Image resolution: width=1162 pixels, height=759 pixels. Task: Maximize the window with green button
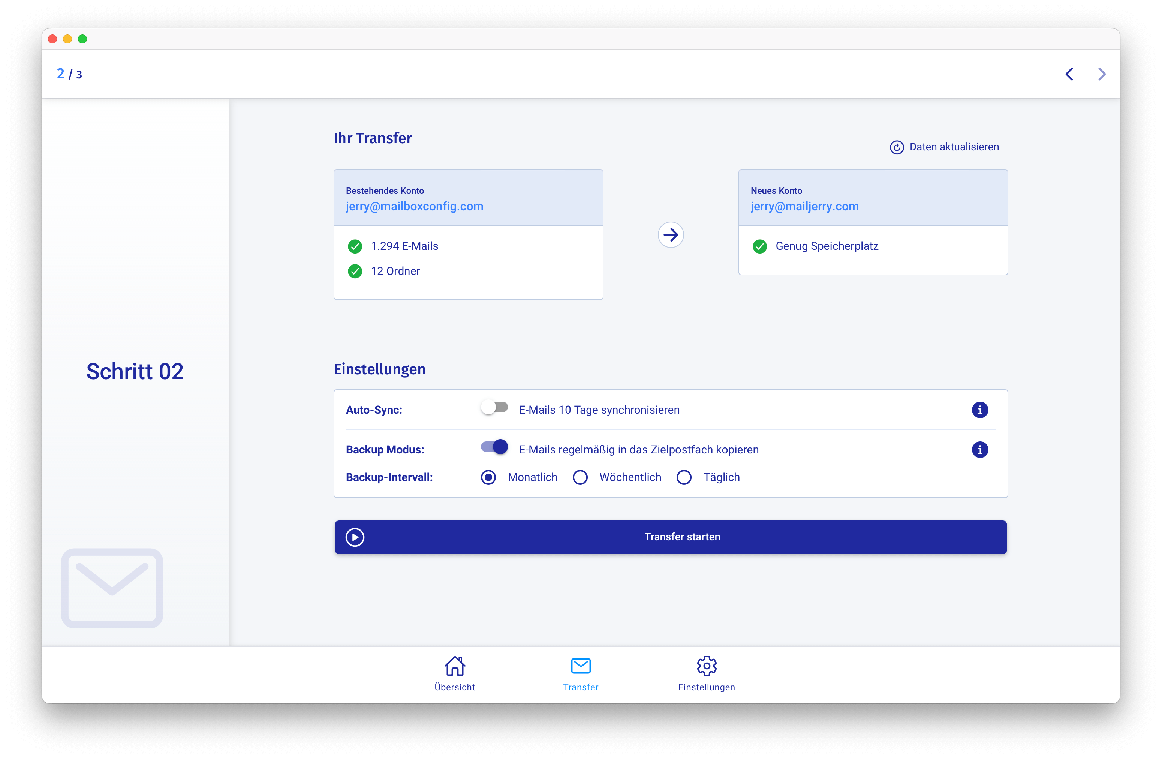click(x=82, y=39)
